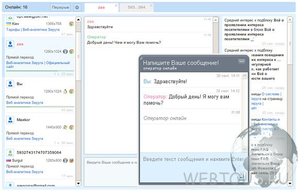Click the Surgut city label
Viewport: 298px width, 191px height.
coord(17,160)
